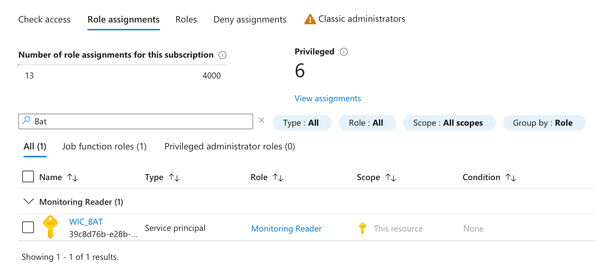The width and height of the screenshot is (595, 266).
Task: Sort the Type column arrows
Action: (x=174, y=177)
